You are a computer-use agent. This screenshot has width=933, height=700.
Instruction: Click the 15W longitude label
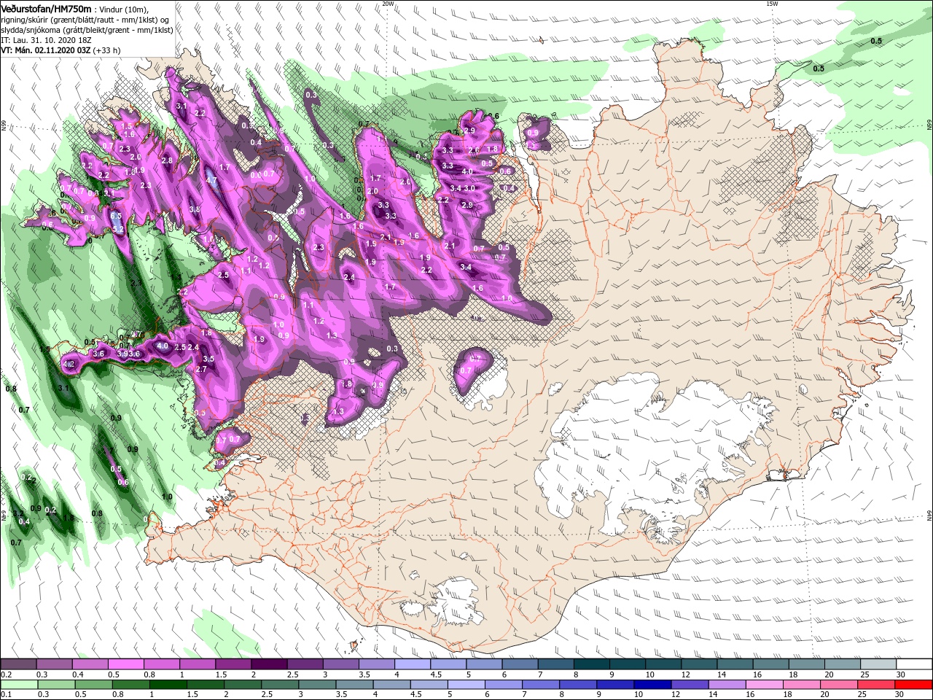pyautogui.click(x=772, y=4)
